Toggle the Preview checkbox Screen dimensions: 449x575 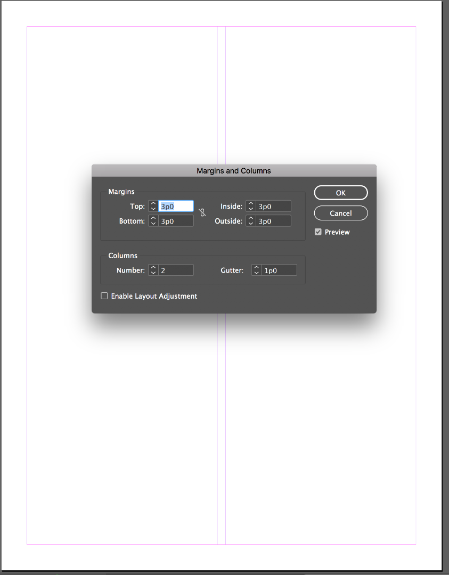coord(318,232)
